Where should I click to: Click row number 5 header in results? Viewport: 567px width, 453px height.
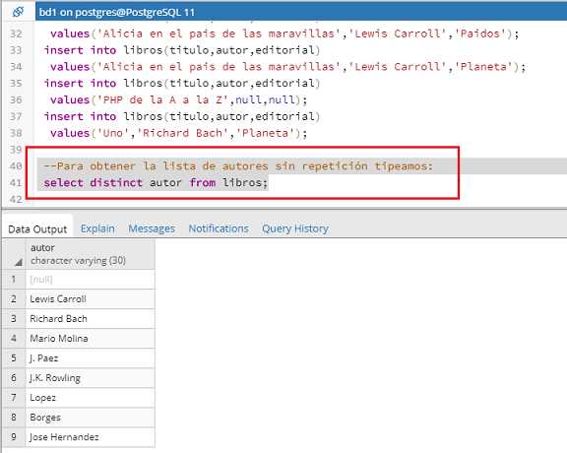point(14,358)
